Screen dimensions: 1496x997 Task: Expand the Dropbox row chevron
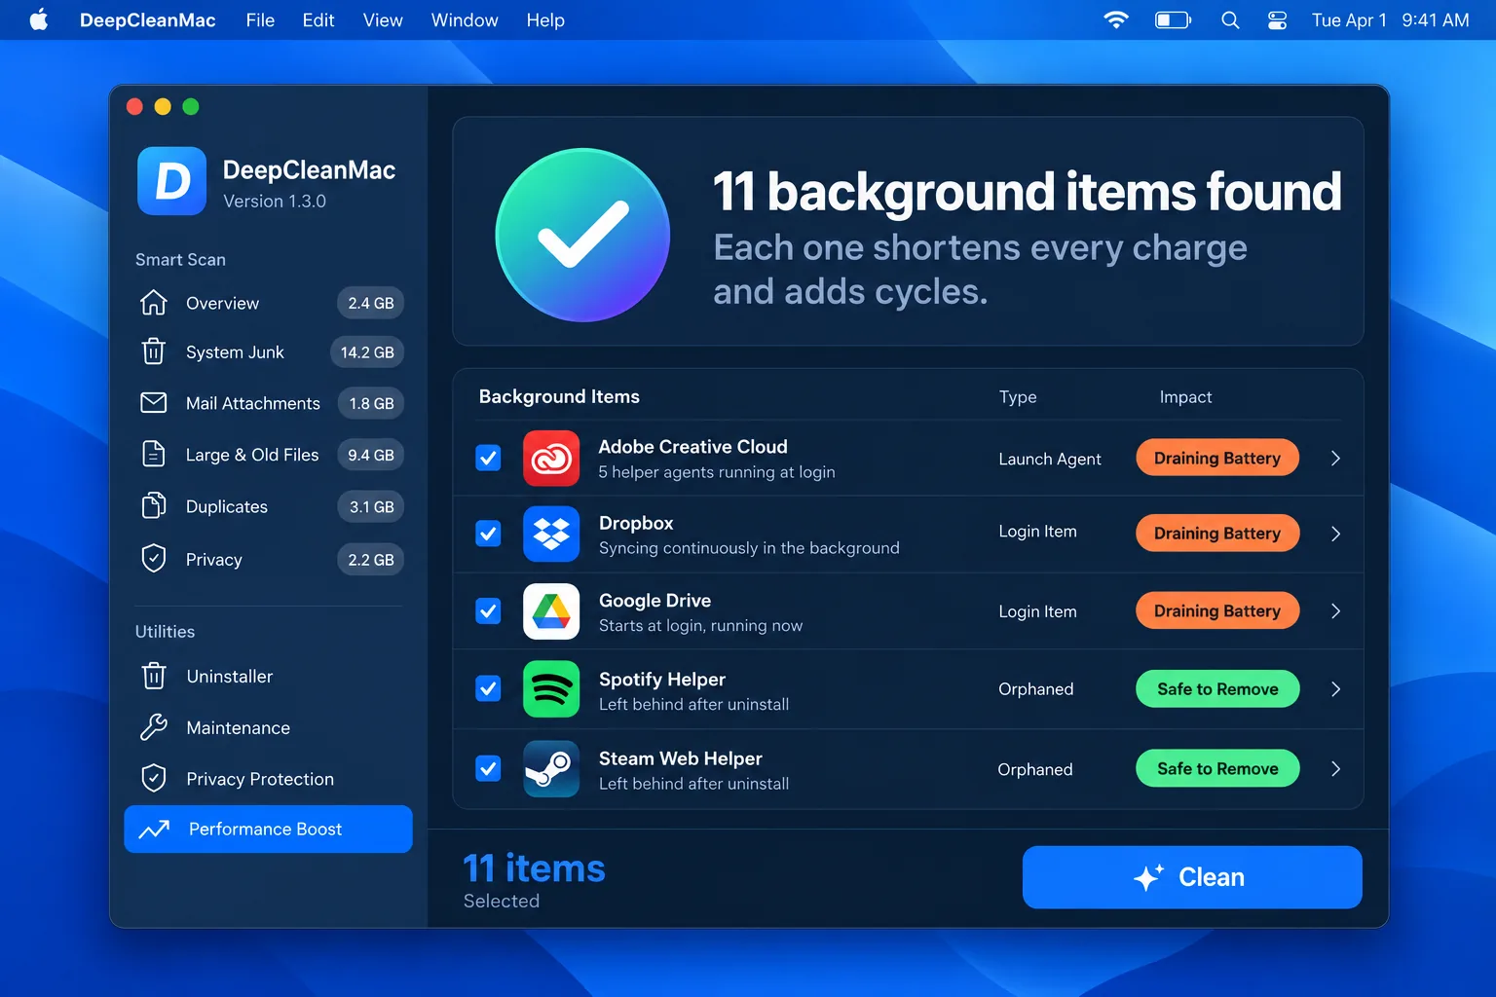click(1335, 534)
